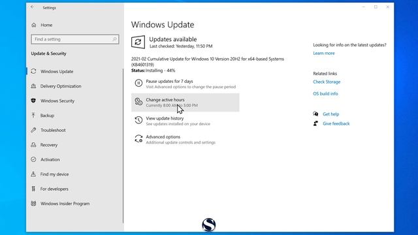
Task: Click the Get help link
Action: 331,114
